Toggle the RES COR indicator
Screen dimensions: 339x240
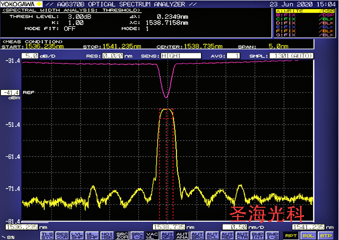point(62,236)
